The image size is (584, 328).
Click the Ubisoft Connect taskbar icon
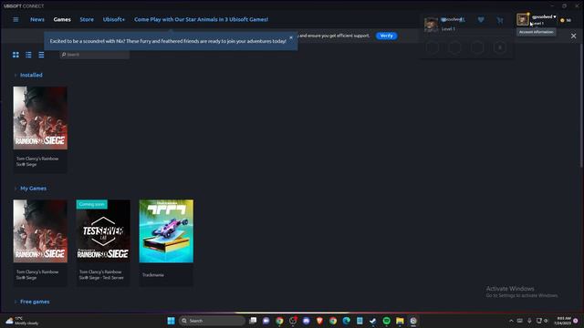pos(413,321)
